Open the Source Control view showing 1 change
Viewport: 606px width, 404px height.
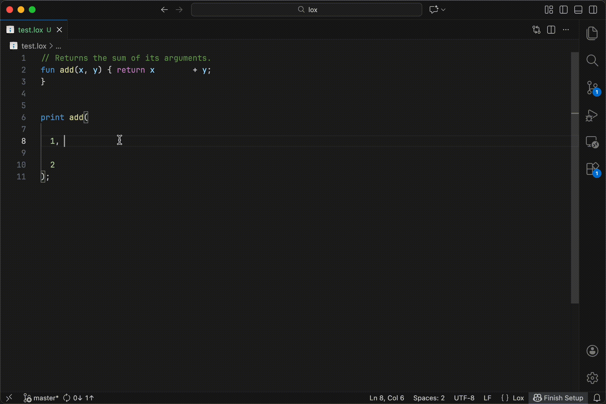592,88
